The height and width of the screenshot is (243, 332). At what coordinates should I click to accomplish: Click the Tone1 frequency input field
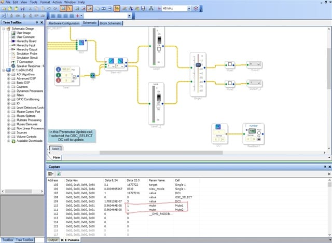click(x=66, y=69)
